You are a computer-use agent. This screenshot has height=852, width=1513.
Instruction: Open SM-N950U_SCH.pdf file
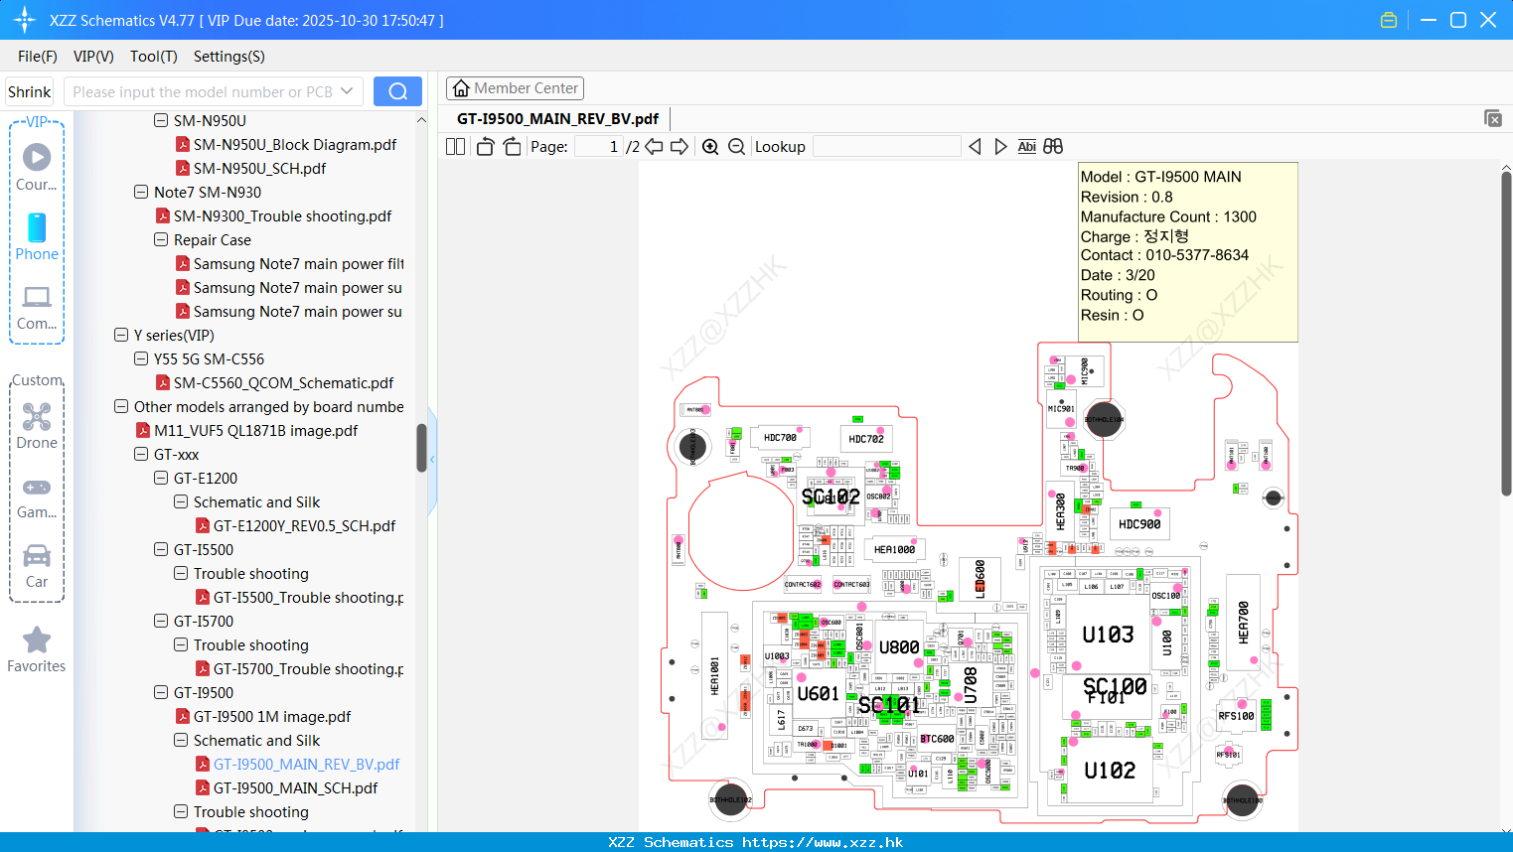(259, 168)
